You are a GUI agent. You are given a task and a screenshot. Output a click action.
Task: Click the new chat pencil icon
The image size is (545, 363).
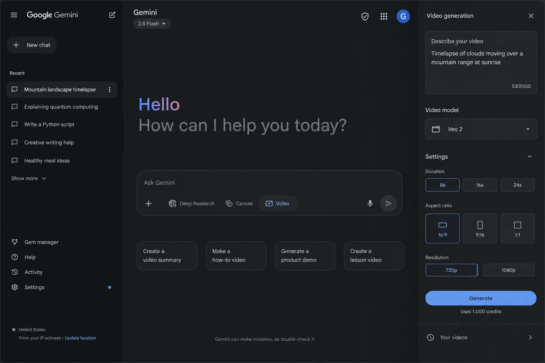click(112, 15)
